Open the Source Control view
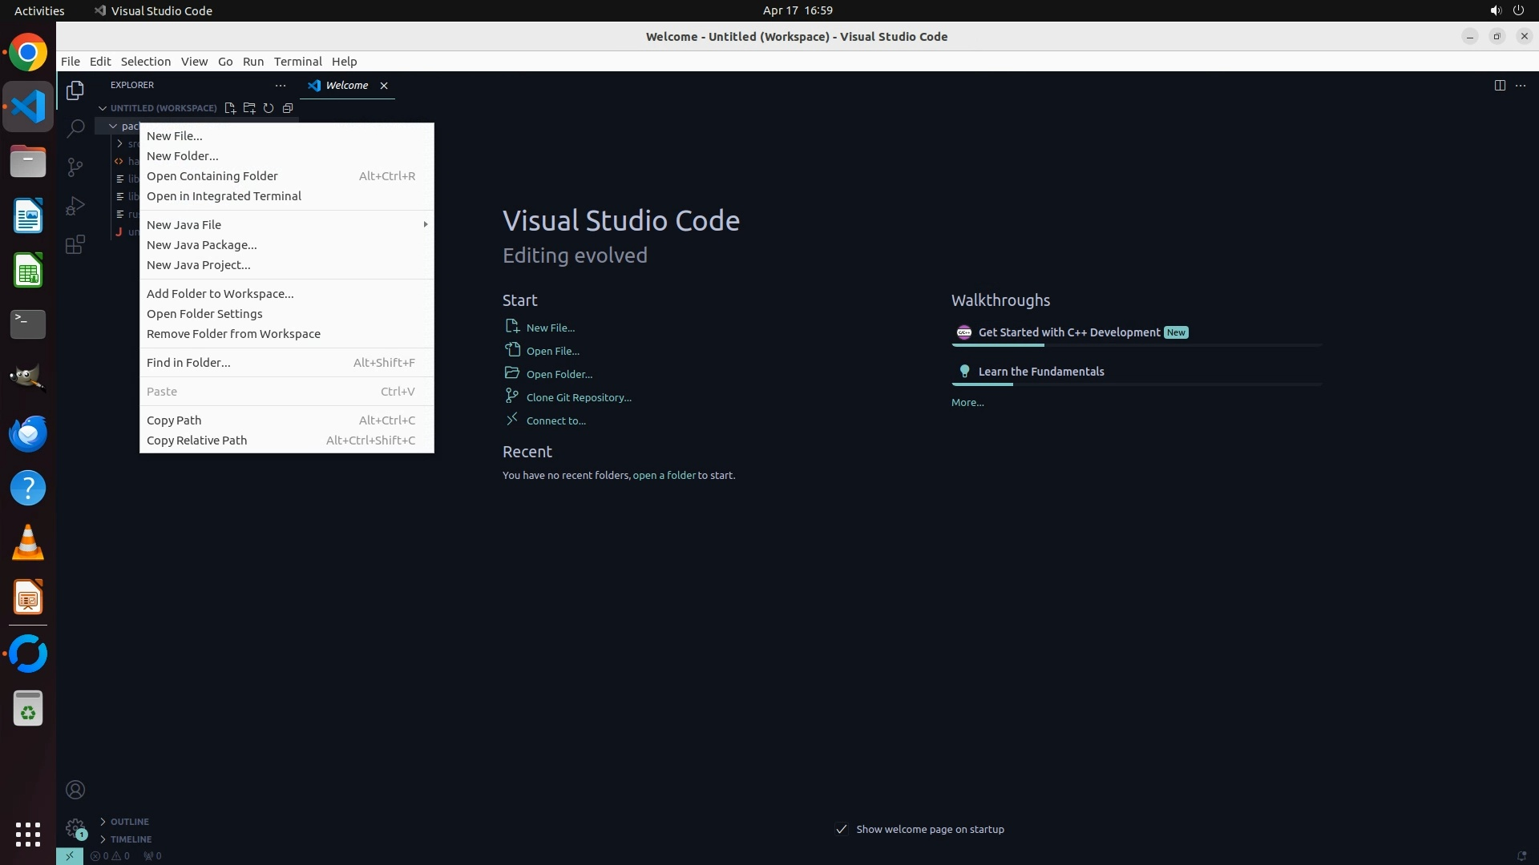 tap(75, 167)
